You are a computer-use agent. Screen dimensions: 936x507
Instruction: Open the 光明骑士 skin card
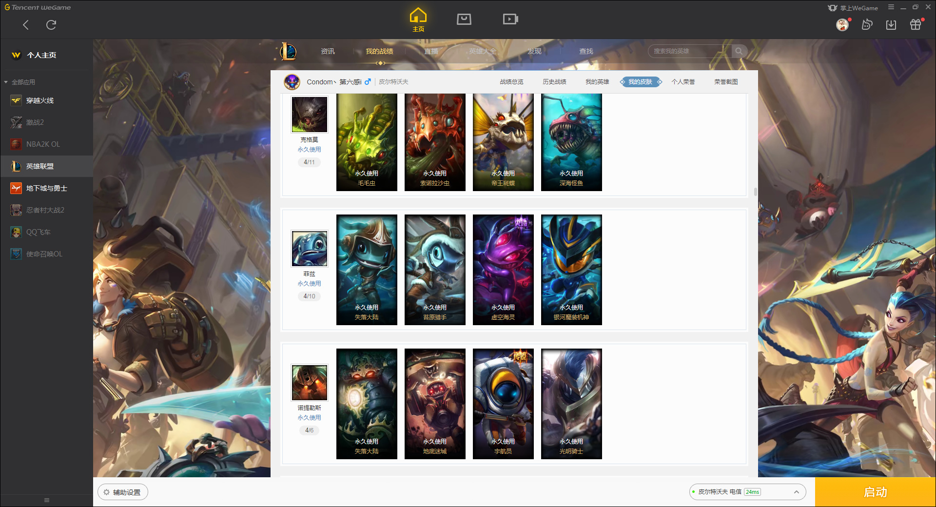pyautogui.click(x=571, y=404)
